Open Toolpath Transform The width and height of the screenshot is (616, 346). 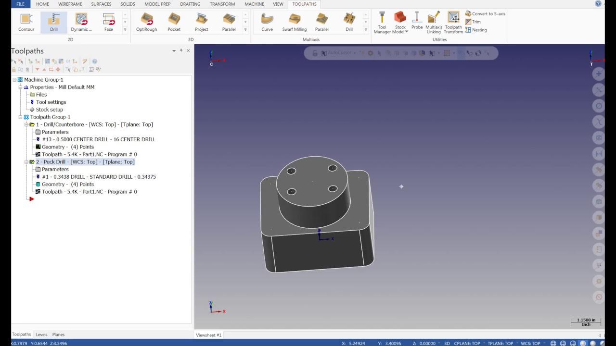point(453,23)
